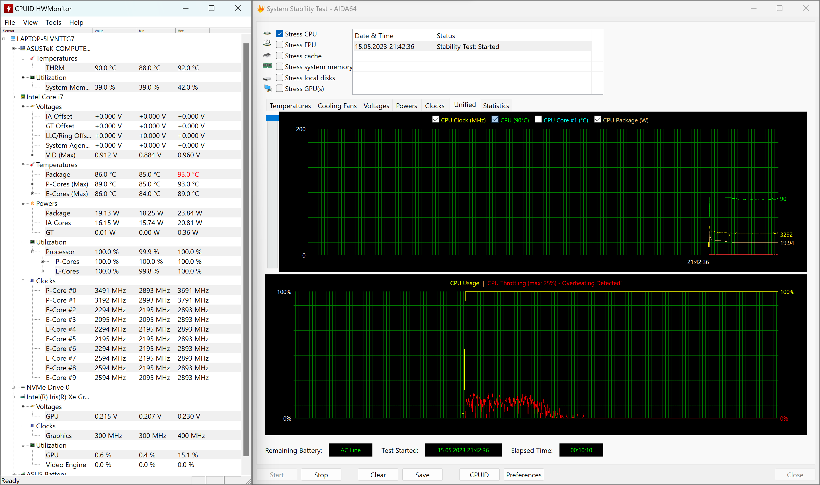
Task: Expand the P-Cores (Max) temperature node
Action: [x=32, y=184]
